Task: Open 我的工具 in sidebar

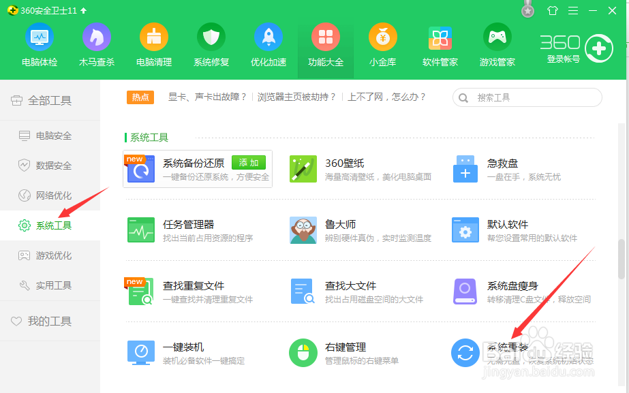Action: pyautogui.click(x=50, y=321)
